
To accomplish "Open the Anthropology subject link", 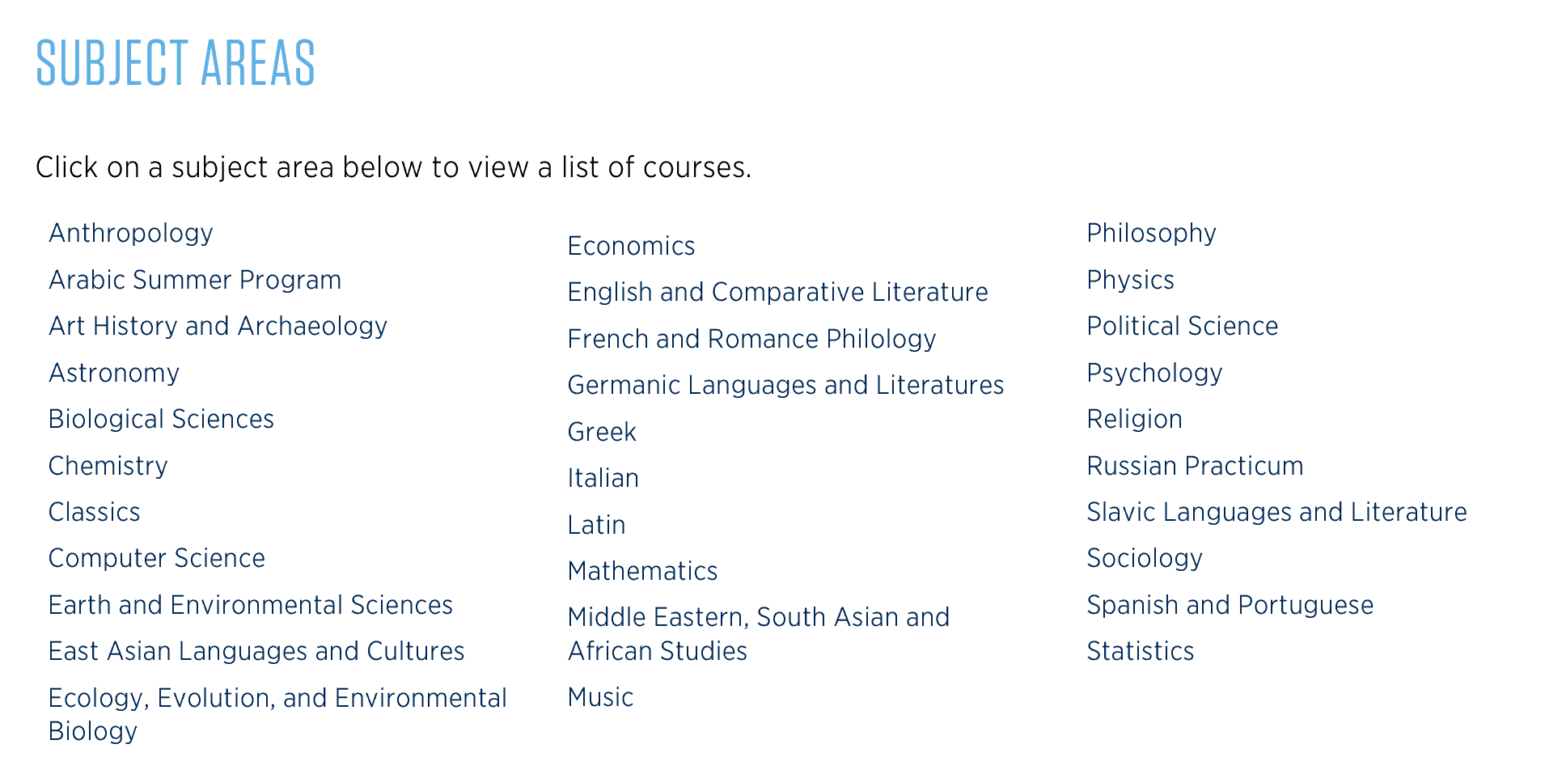I will pyautogui.click(x=131, y=234).
